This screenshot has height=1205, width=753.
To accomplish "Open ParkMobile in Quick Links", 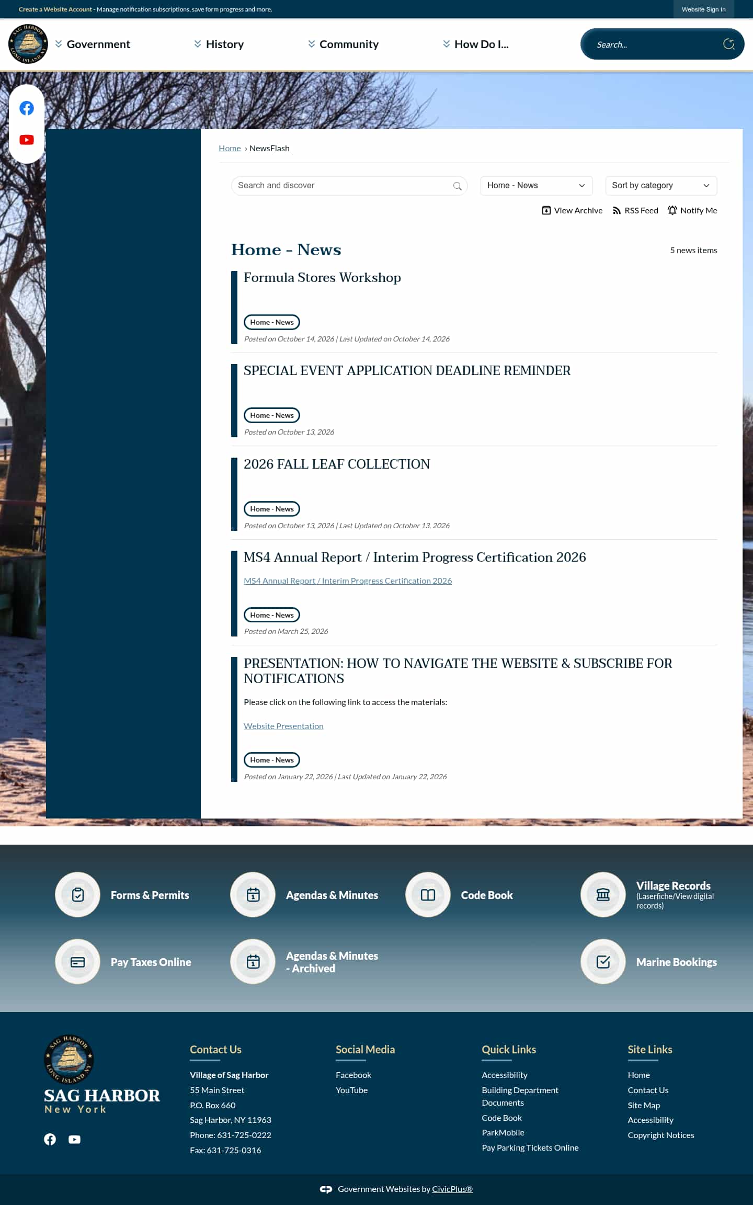I will click(x=503, y=1132).
